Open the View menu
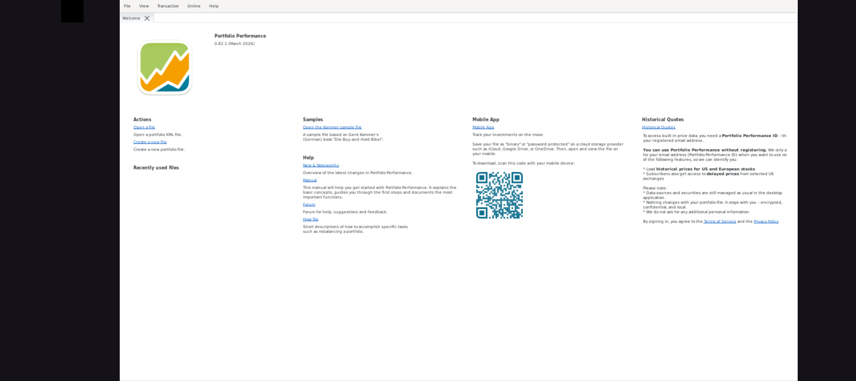The width and height of the screenshot is (856, 381). click(x=144, y=6)
